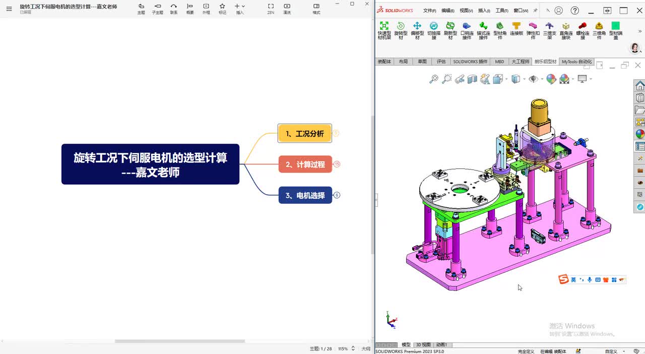The image size is (645, 354).
Task: Switch to MyTools-自动化 tab
Action: point(576,62)
